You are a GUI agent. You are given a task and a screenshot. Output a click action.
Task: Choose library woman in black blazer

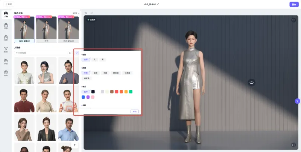coord(46,127)
